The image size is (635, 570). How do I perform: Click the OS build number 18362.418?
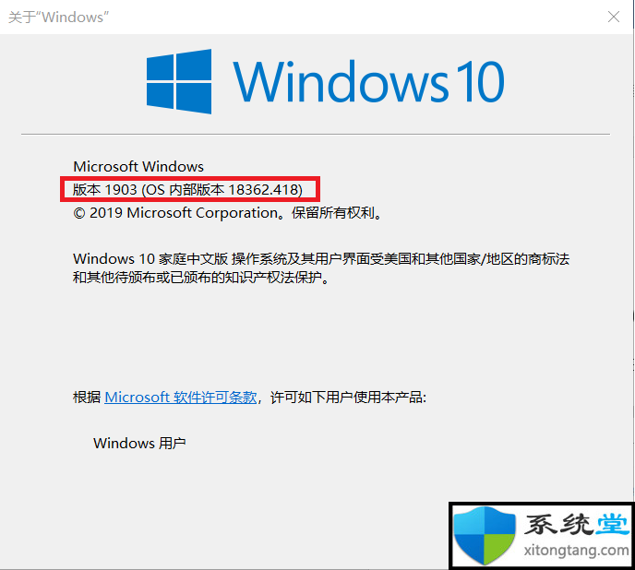pos(263,189)
